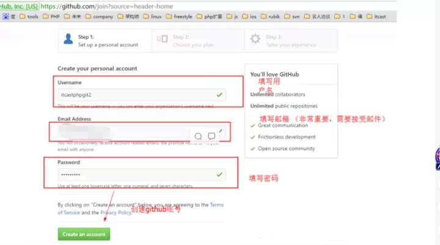Focus the Password input field

pyautogui.click(x=142, y=175)
